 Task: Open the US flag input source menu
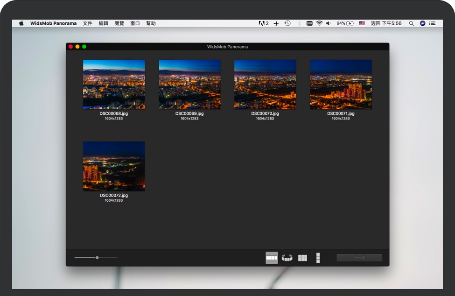[362, 23]
